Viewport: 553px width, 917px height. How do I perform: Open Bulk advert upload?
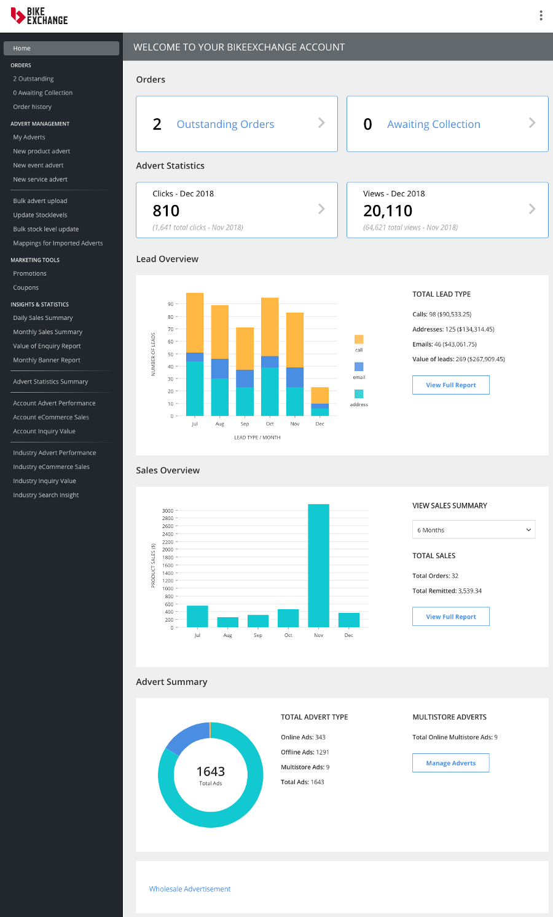pos(40,201)
